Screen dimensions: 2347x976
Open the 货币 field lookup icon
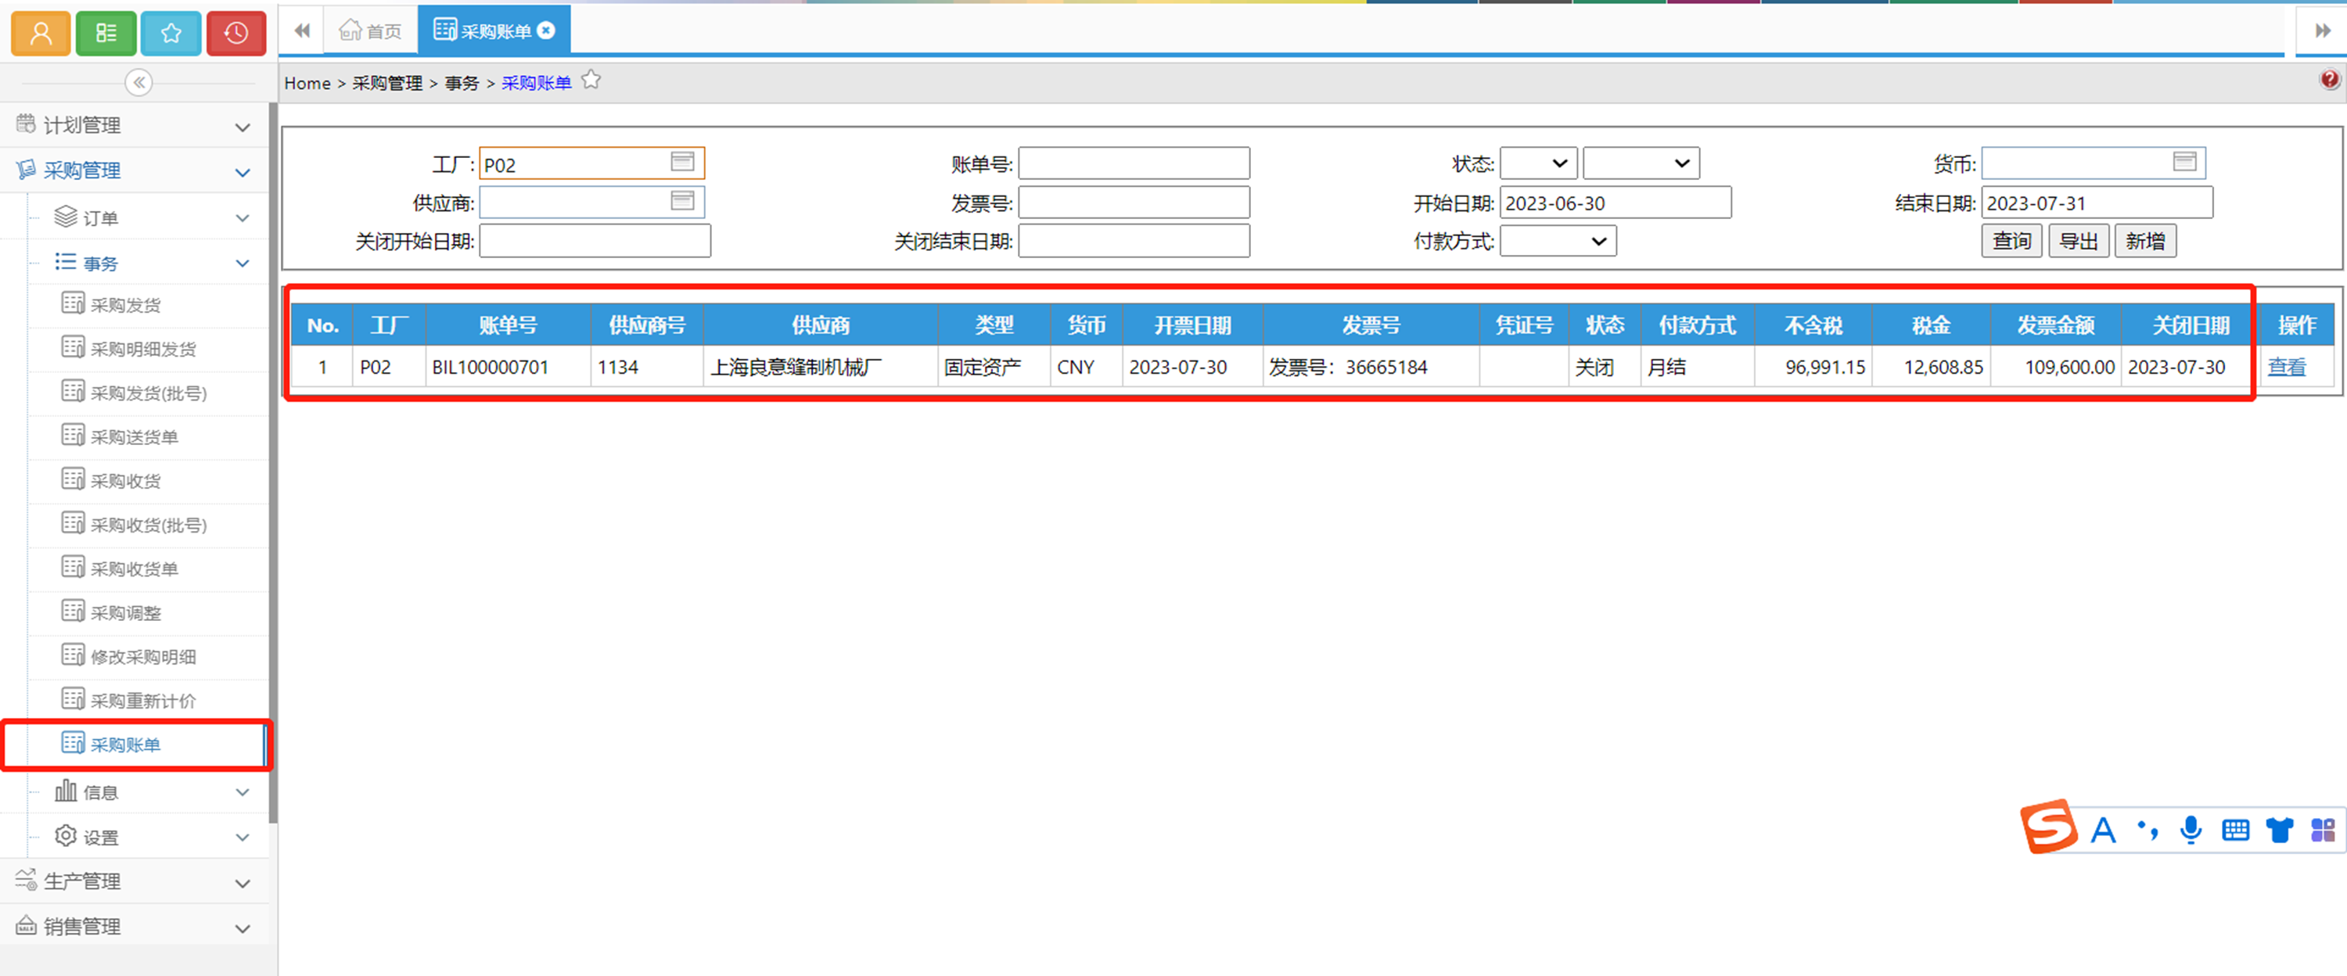click(2184, 162)
